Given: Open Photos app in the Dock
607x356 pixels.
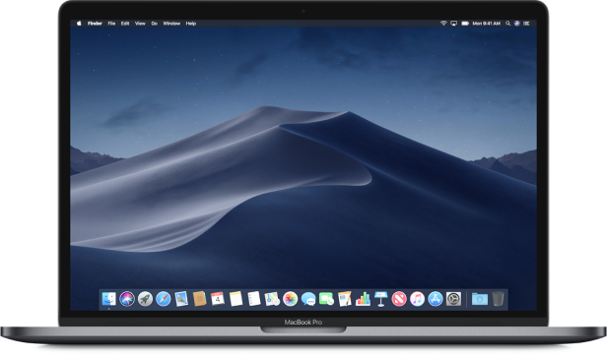Looking at the screenshot, I should 290,299.
